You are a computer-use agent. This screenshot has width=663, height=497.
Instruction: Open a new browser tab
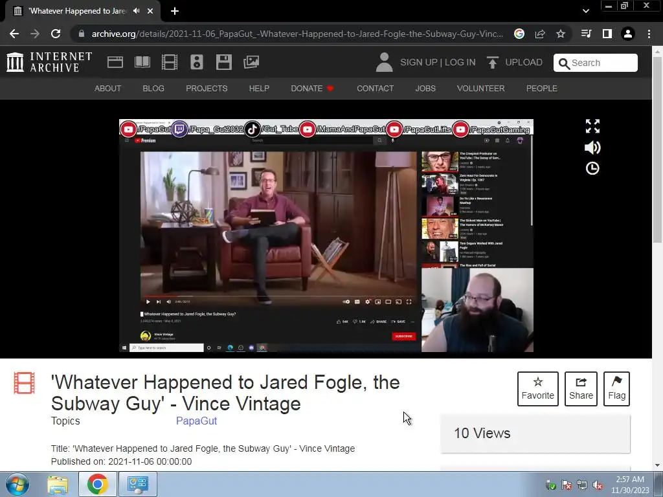point(175,11)
